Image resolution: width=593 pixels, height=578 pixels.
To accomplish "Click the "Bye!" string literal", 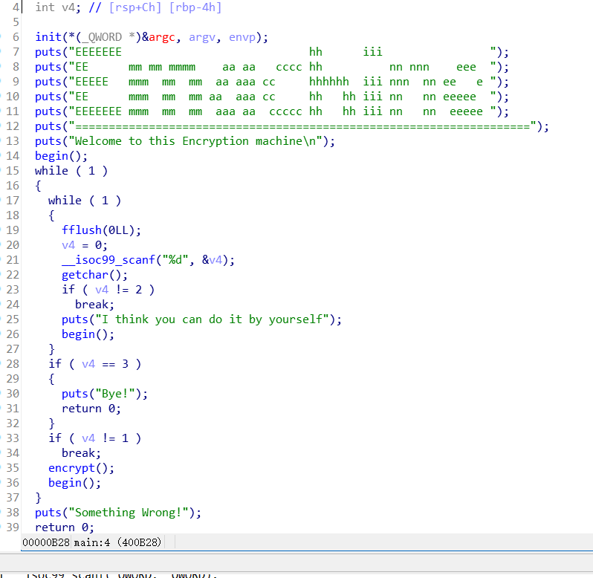I will [x=115, y=394].
